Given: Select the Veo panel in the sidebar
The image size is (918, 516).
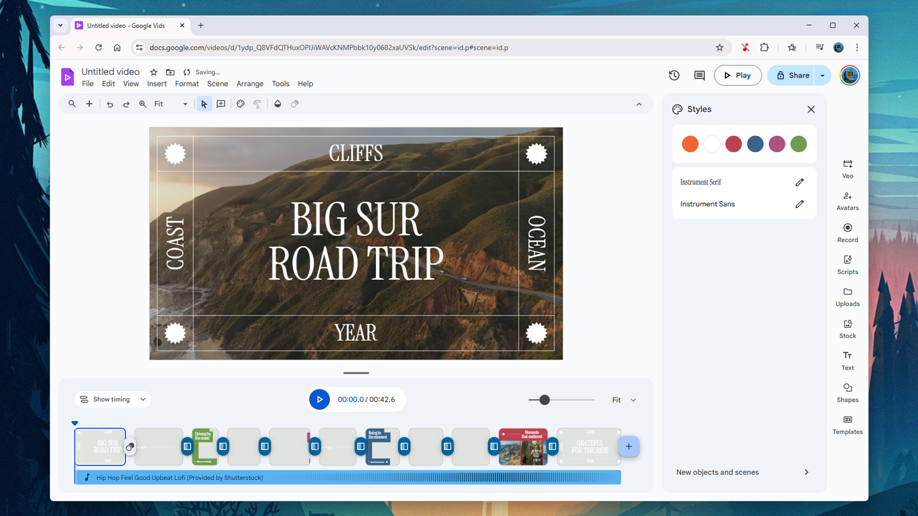Looking at the screenshot, I should pyautogui.click(x=847, y=169).
